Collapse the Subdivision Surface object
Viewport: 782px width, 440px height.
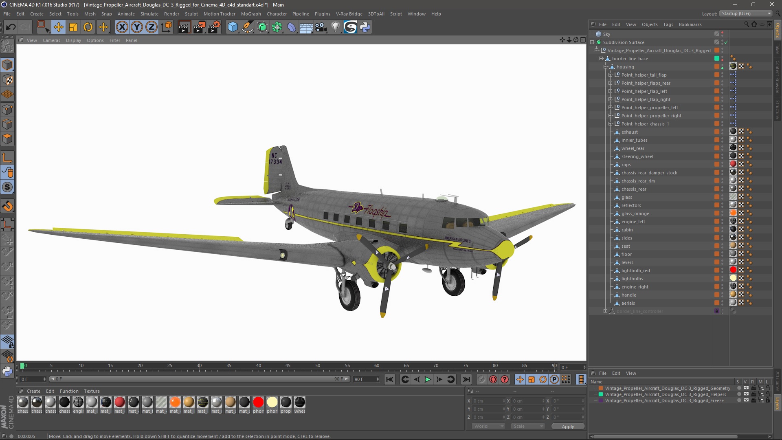[592, 42]
